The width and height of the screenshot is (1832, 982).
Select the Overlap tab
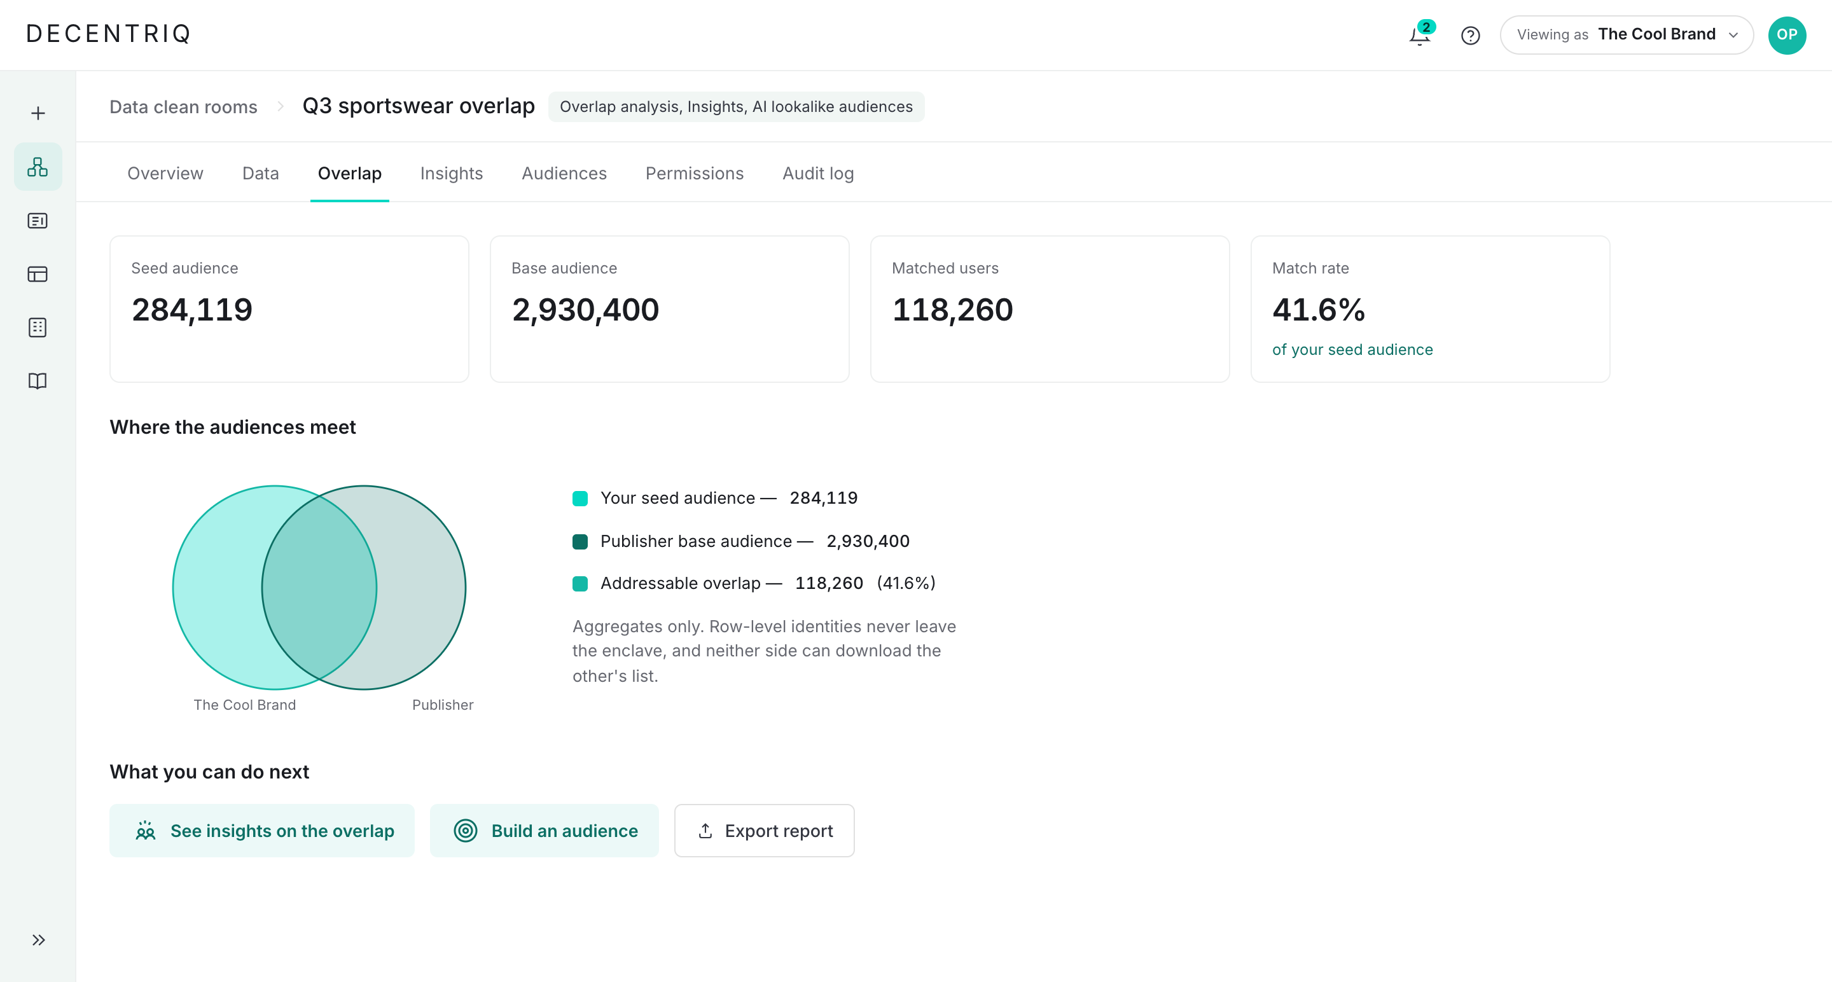pos(350,174)
